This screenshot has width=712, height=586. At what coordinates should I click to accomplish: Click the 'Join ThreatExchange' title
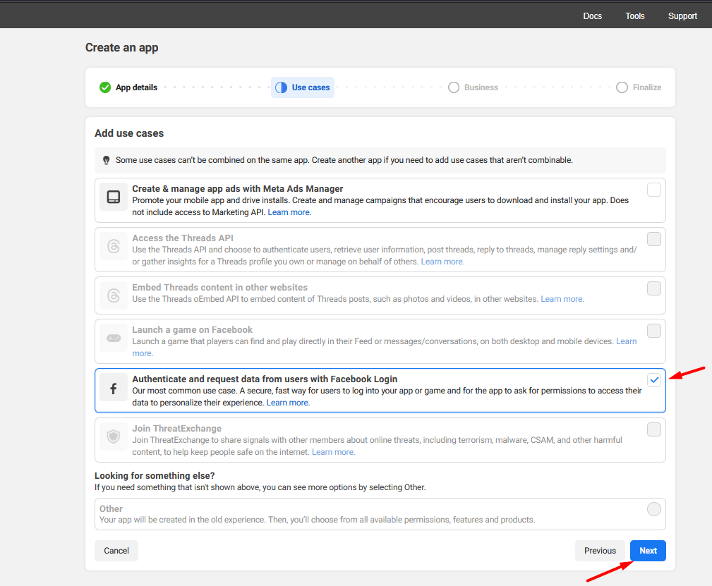point(176,429)
